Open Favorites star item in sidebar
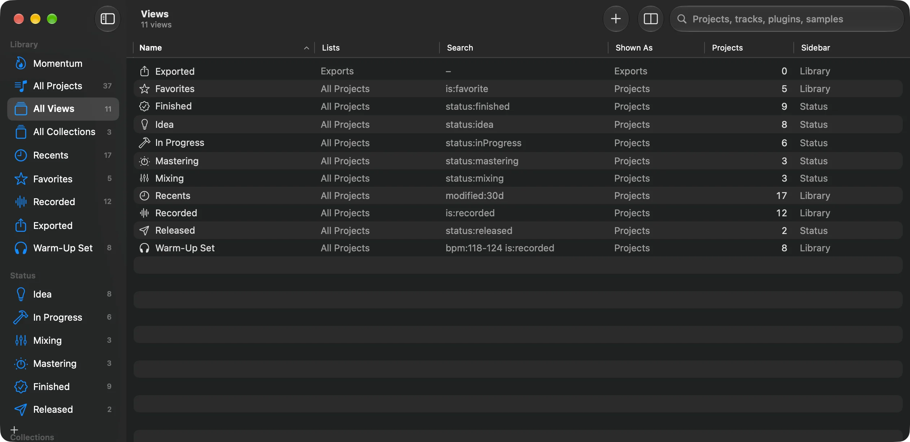Screen dimensions: 910x442 tap(63, 179)
